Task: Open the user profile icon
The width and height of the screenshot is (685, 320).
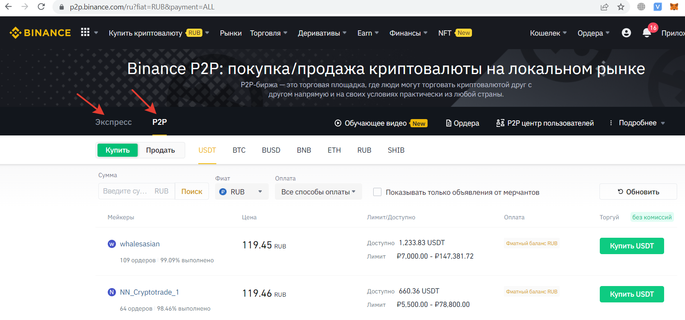Action: pyautogui.click(x=626, y=33)
